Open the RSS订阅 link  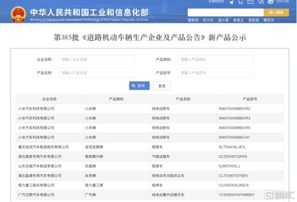pos(283,2)
